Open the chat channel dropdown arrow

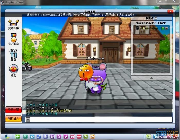[x=28, y=119]
